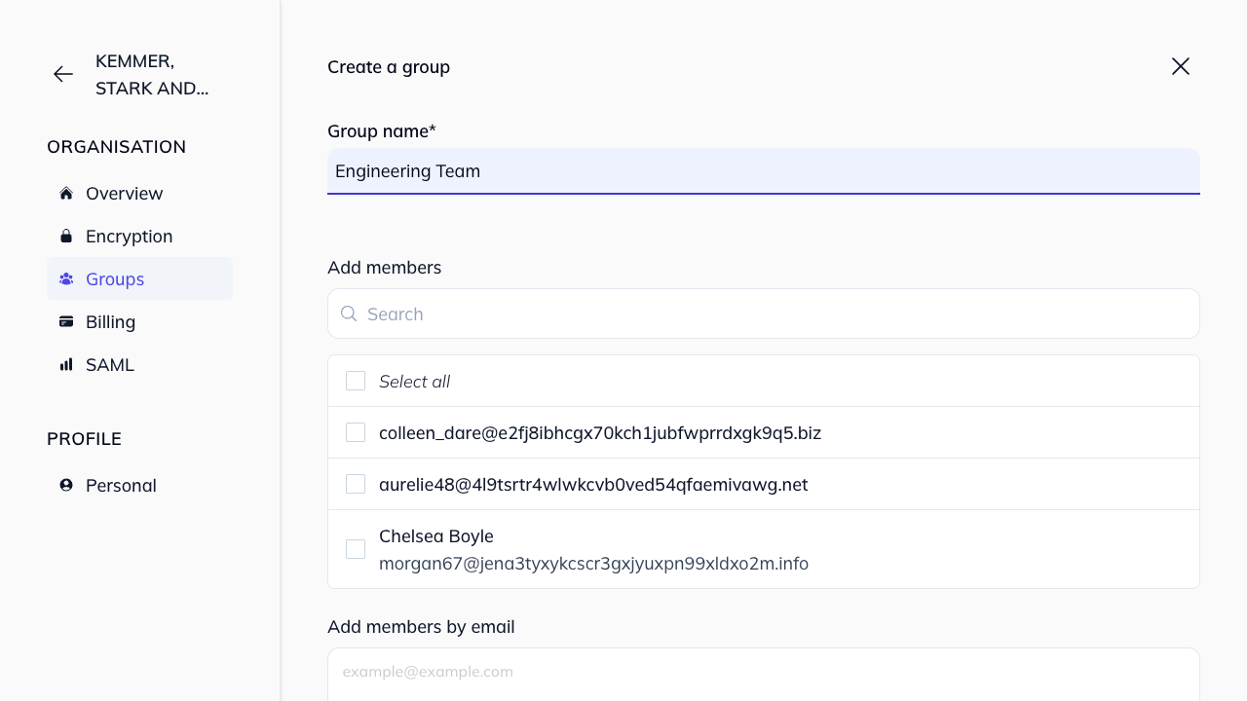Click the Add members search field
1247x701 pixels.
(763, 314)
